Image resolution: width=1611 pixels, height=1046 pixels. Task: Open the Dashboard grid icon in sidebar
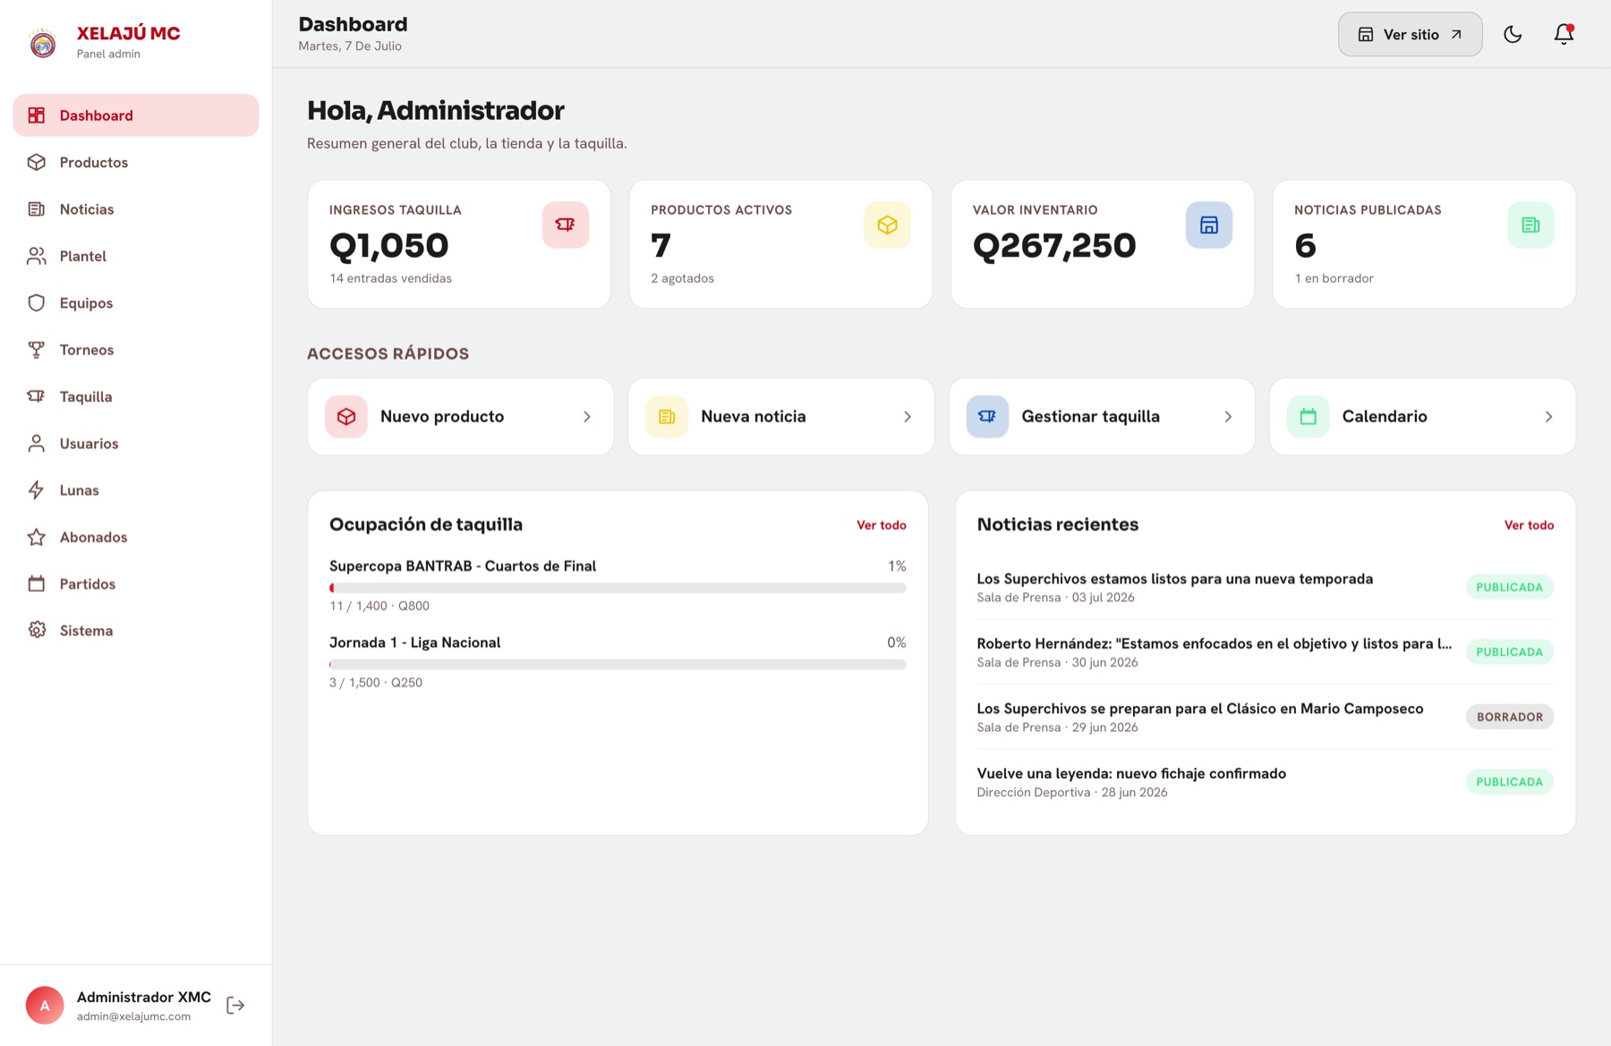[x=37, y=115]
